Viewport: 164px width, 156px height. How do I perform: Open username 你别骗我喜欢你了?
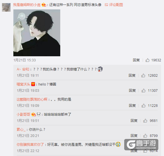click(x=30, y=145)
